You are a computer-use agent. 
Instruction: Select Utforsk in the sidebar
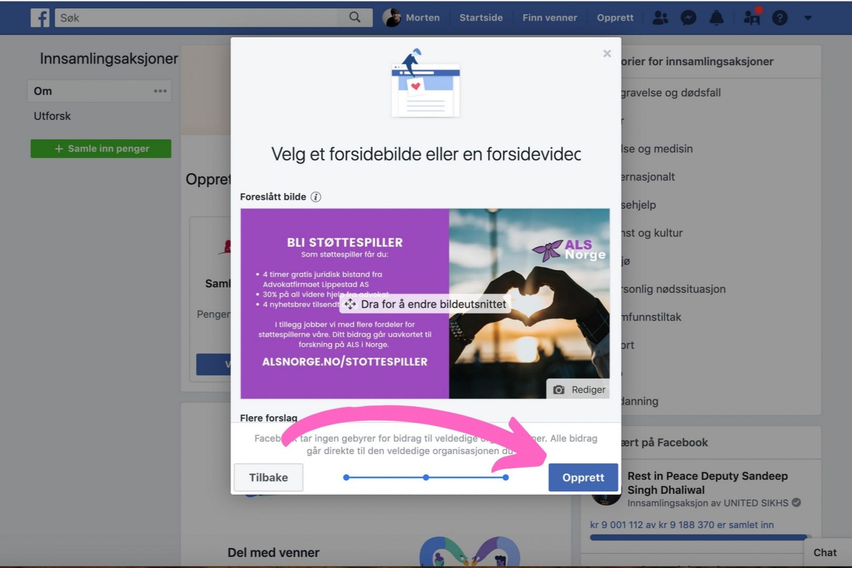pos(52,116)
